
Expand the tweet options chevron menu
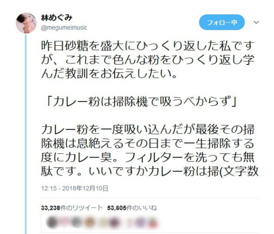point(256,22)
